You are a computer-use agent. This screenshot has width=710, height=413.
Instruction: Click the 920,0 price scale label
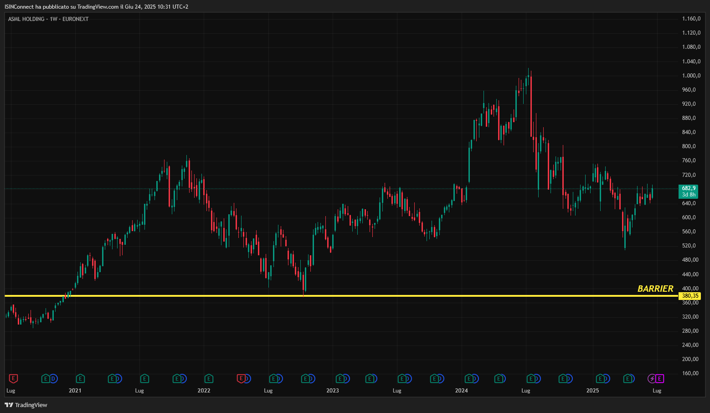point(689,104)
